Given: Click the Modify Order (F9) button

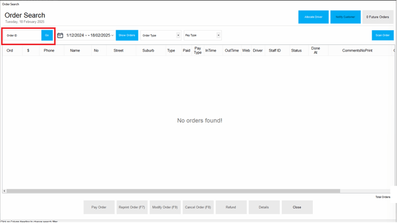Looking at the screenshot, I should point(165,207).
